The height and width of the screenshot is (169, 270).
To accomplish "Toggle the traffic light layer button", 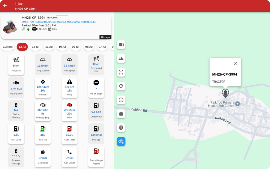I will coord(121,128).
